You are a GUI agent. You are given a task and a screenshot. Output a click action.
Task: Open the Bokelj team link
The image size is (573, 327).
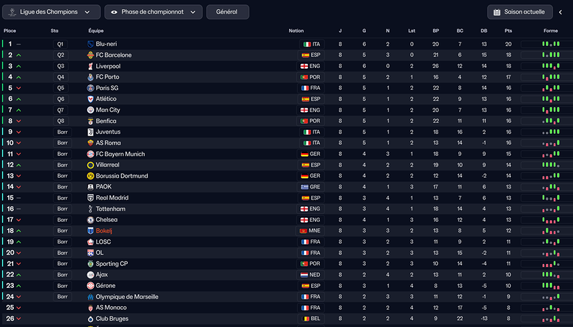coord(104,231)
